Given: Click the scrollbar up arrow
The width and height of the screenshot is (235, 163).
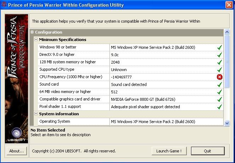Looking at the screenshot, I should click(227, 32).
